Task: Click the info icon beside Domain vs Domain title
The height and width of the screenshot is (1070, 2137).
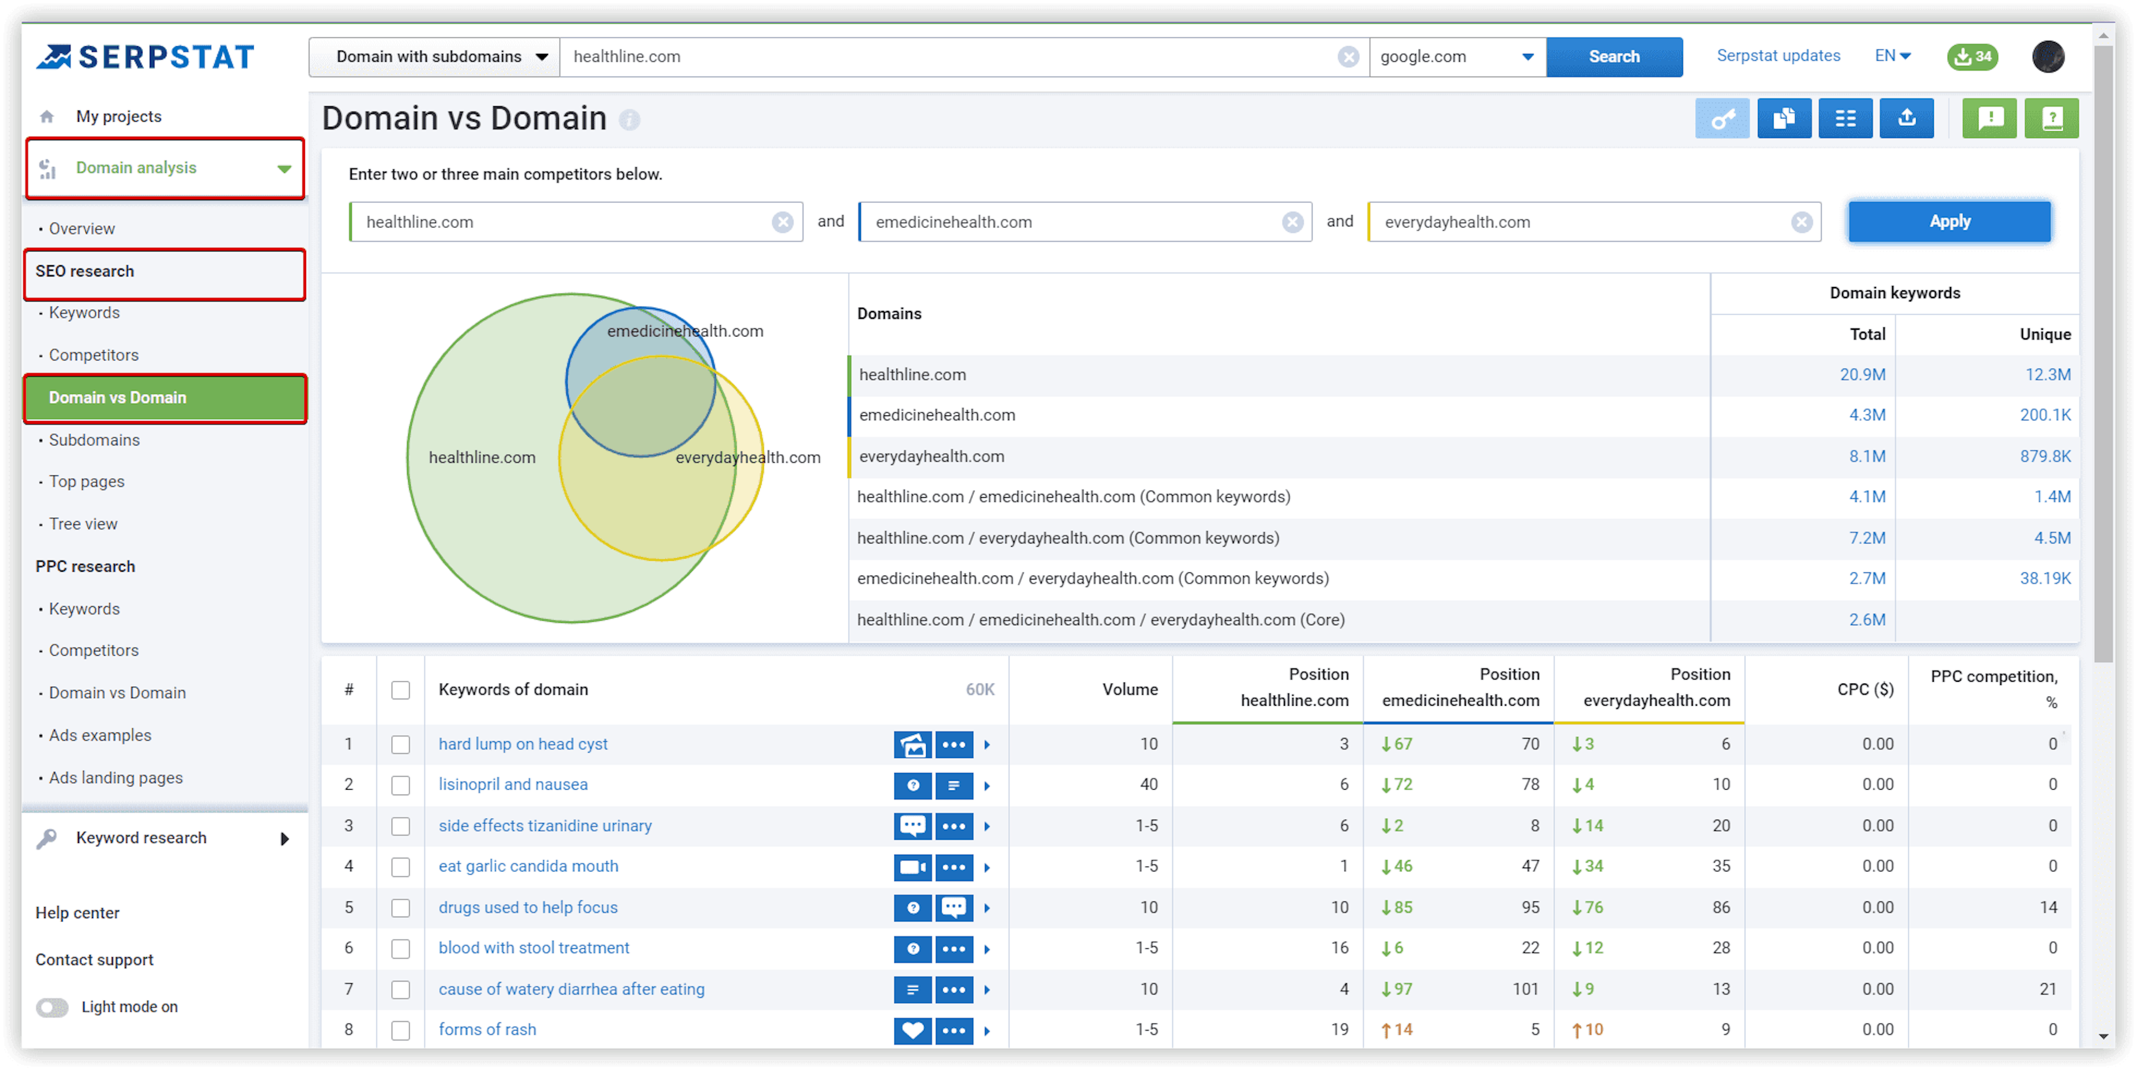Action: pyautogui.click(x=629, y=120)
